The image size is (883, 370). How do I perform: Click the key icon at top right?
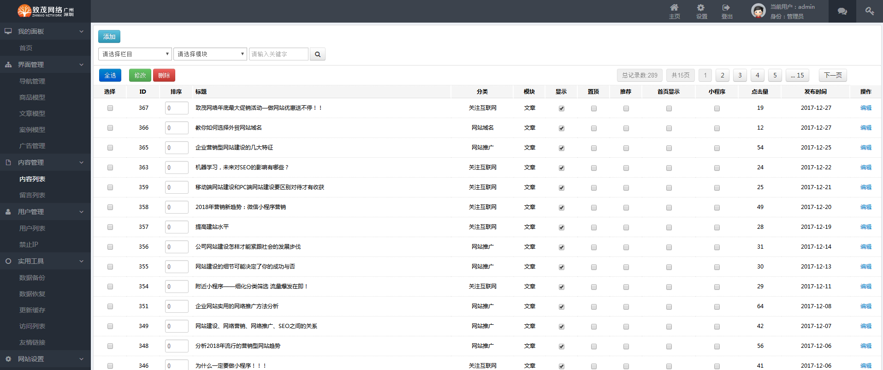click(x=869, y=11)
